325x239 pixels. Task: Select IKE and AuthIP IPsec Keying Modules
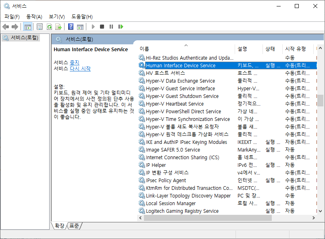tap(227, 142)
